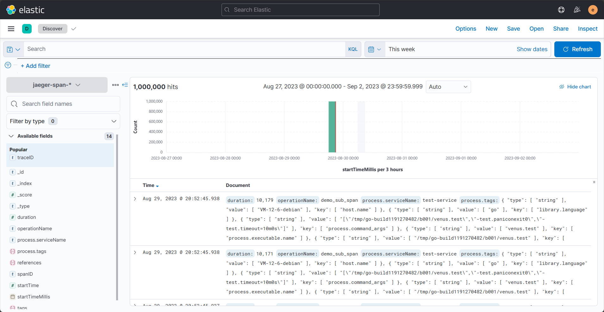The image size is (604, 312).
Task: Hide the histogram chart
Action: click(x=575, y=87)
